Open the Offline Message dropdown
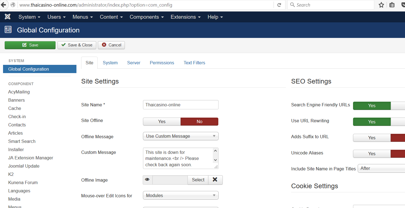This screenshot has height=208, width=405. 181,136
